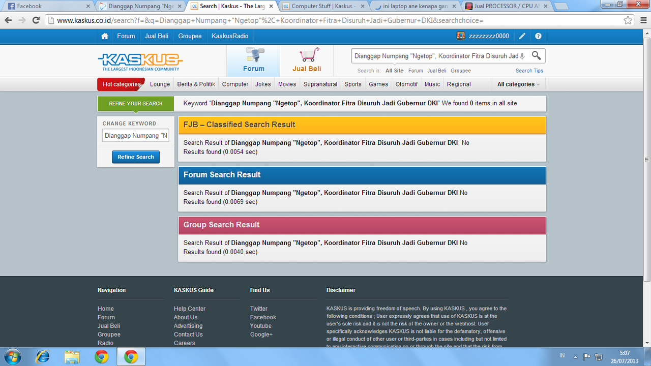Click the Kaskus home icon in top bar

[105, 36]
